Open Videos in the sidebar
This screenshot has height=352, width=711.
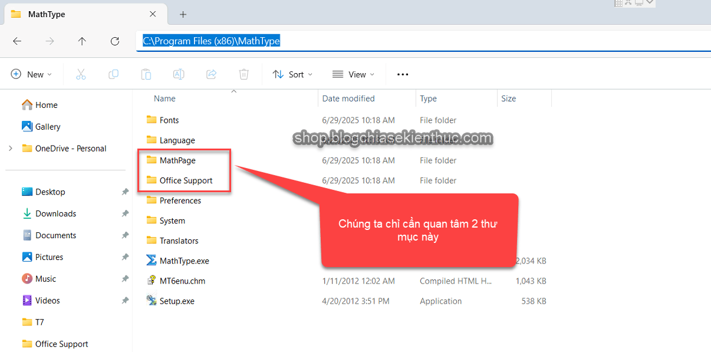pyautogui.click(x=41, y=301)
